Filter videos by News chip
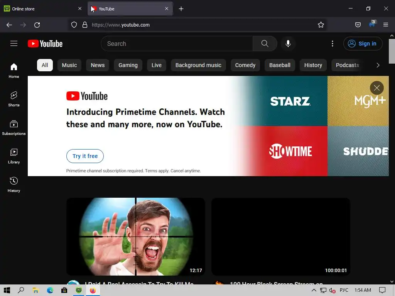This screenshot has height=296, width=395. point(98,65)
